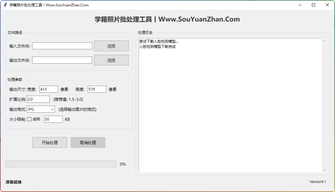The image size is (335, 192).
Task: Browse for the output folder
Action: click(x=111, y=60)
